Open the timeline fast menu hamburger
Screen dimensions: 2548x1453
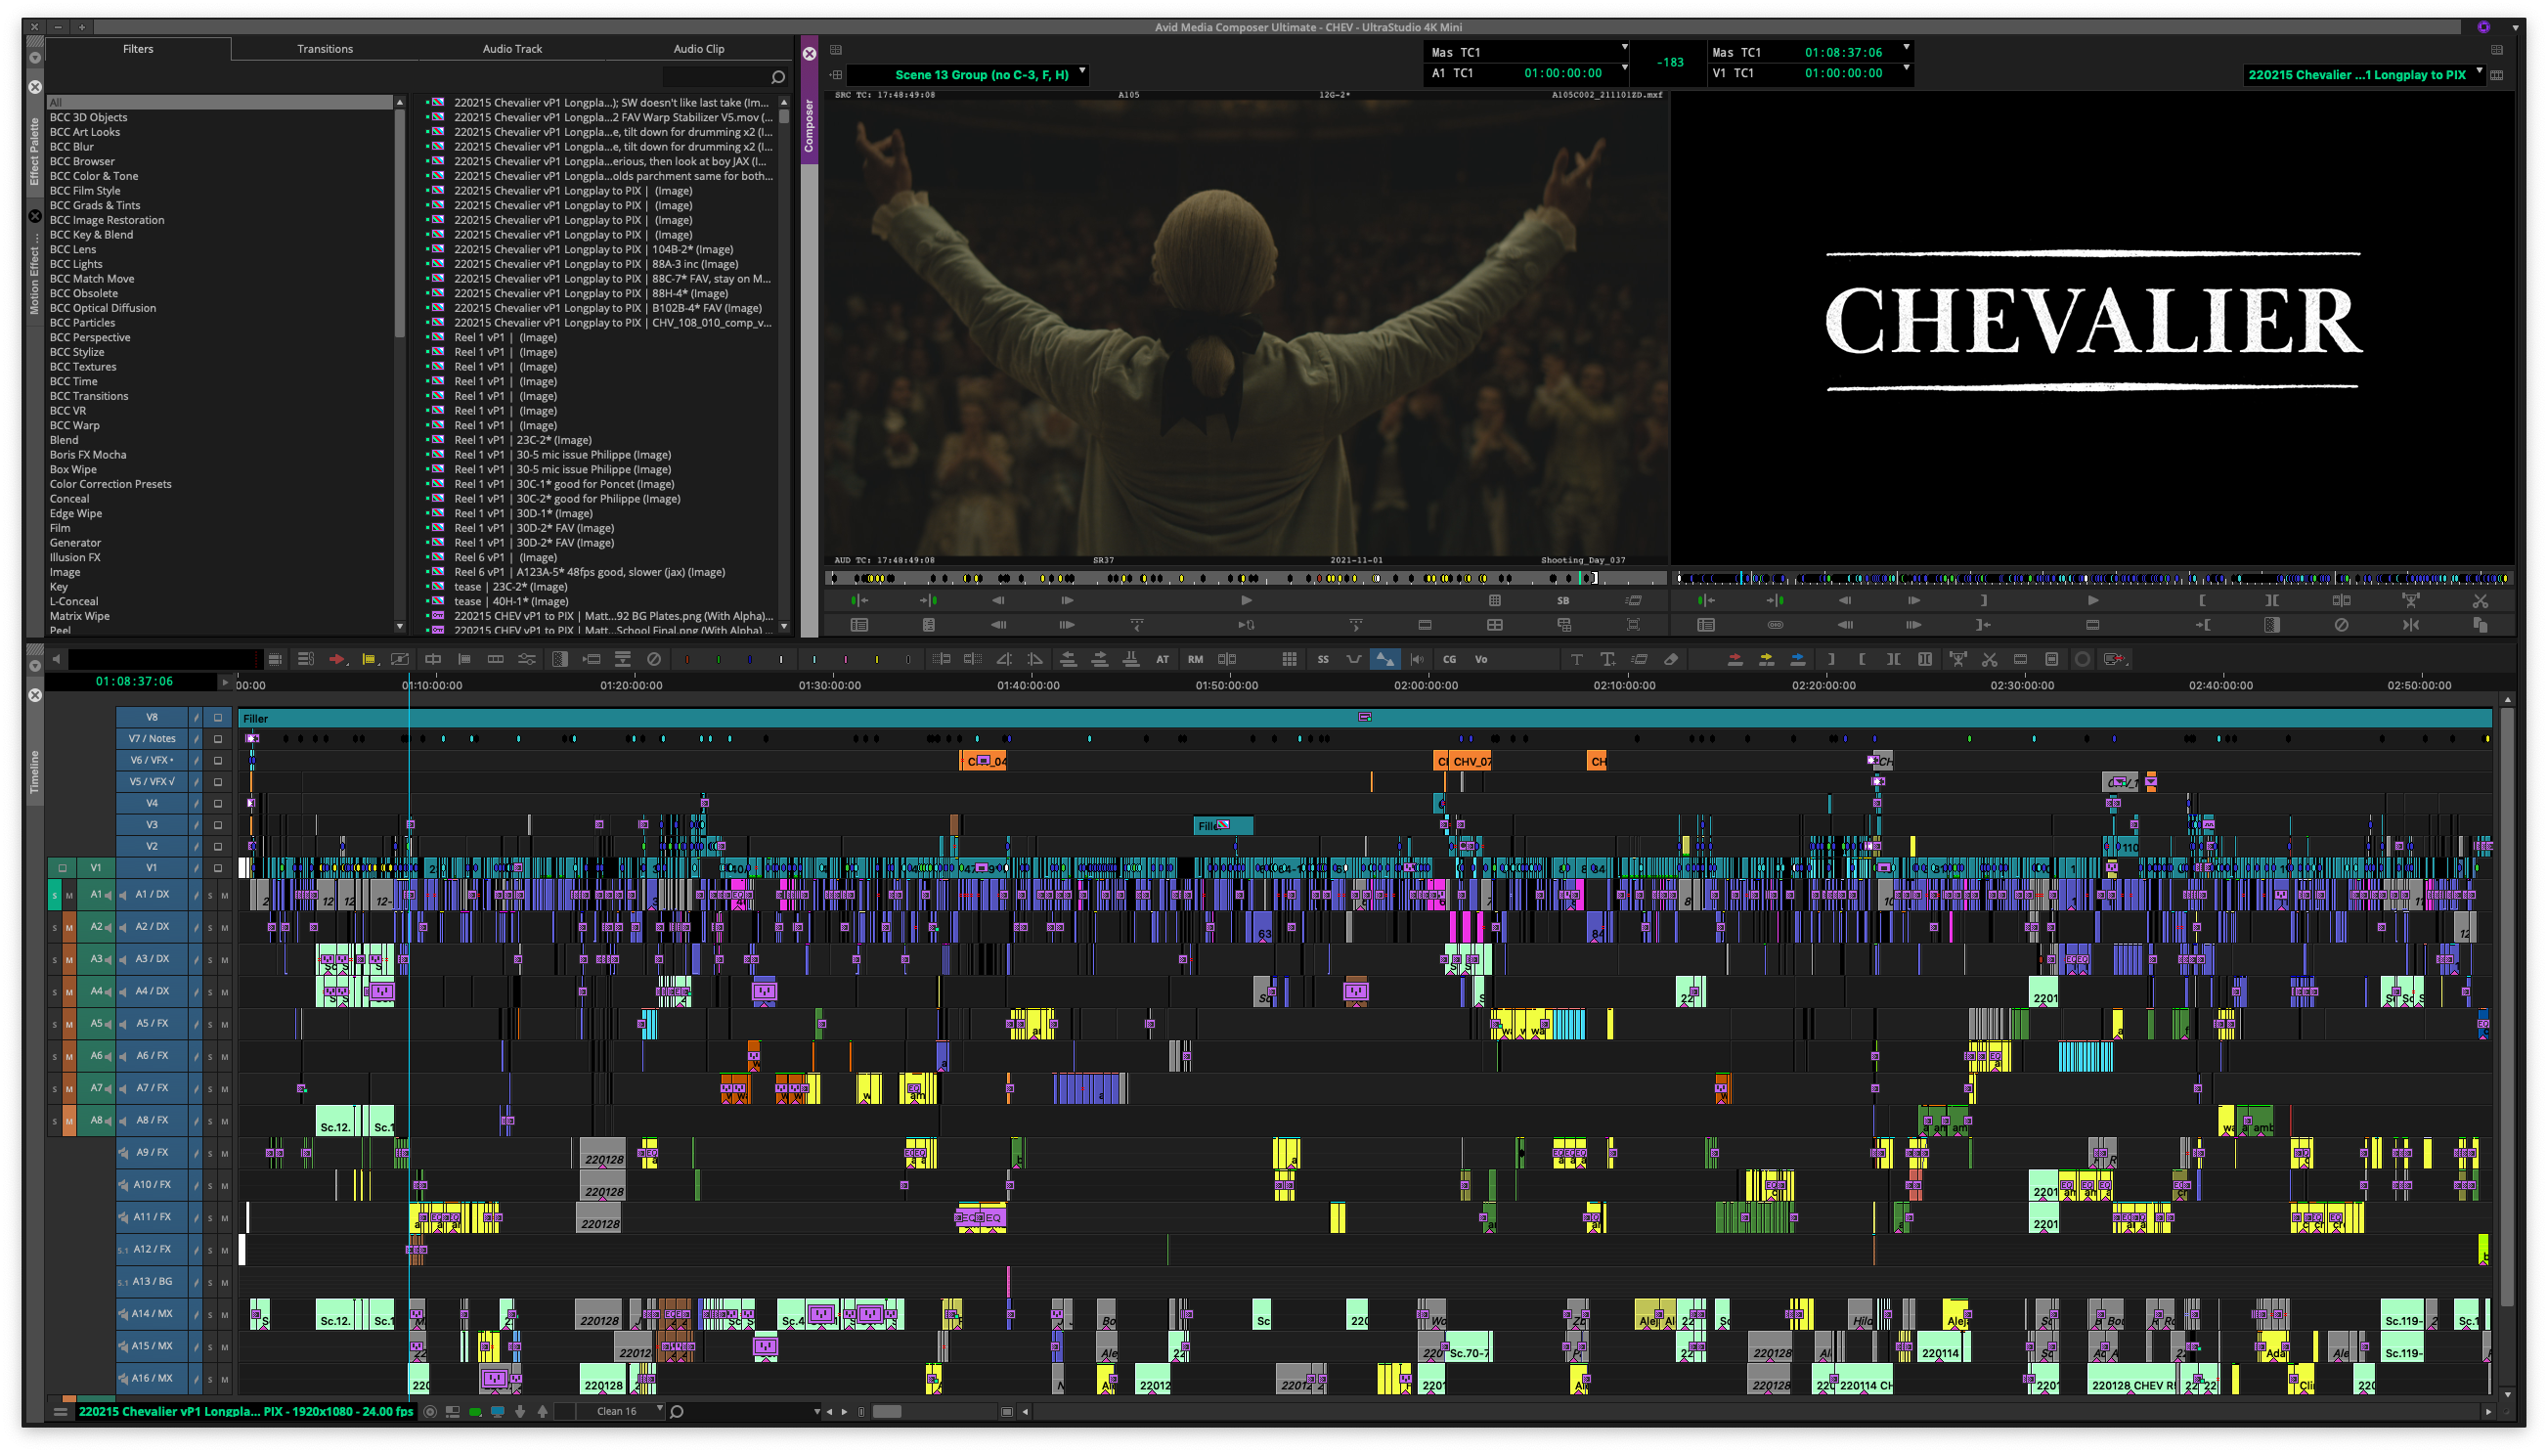tap(61, 1411)
